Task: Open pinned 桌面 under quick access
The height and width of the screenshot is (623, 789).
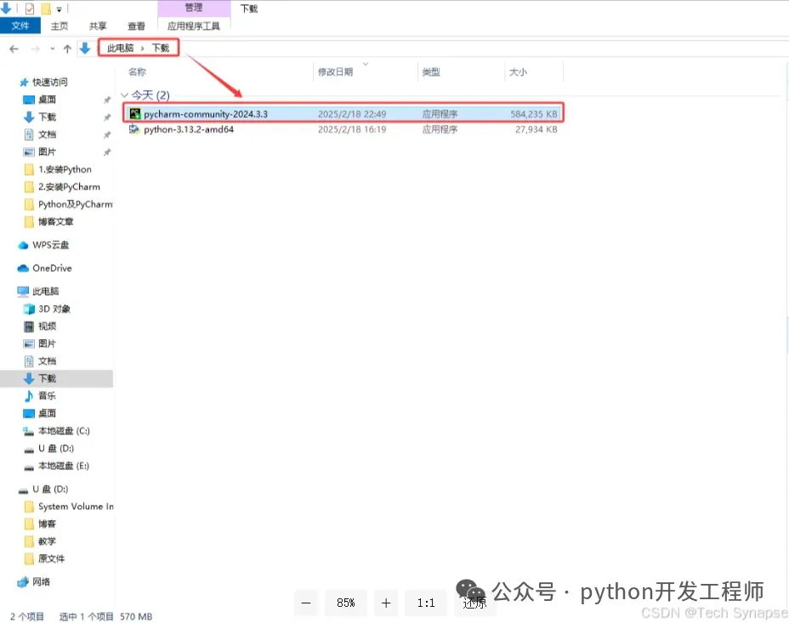Action: point(48,99)
